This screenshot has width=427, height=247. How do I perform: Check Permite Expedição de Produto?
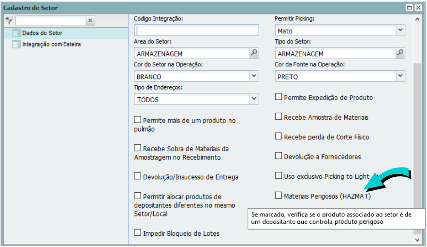point(278,97)
